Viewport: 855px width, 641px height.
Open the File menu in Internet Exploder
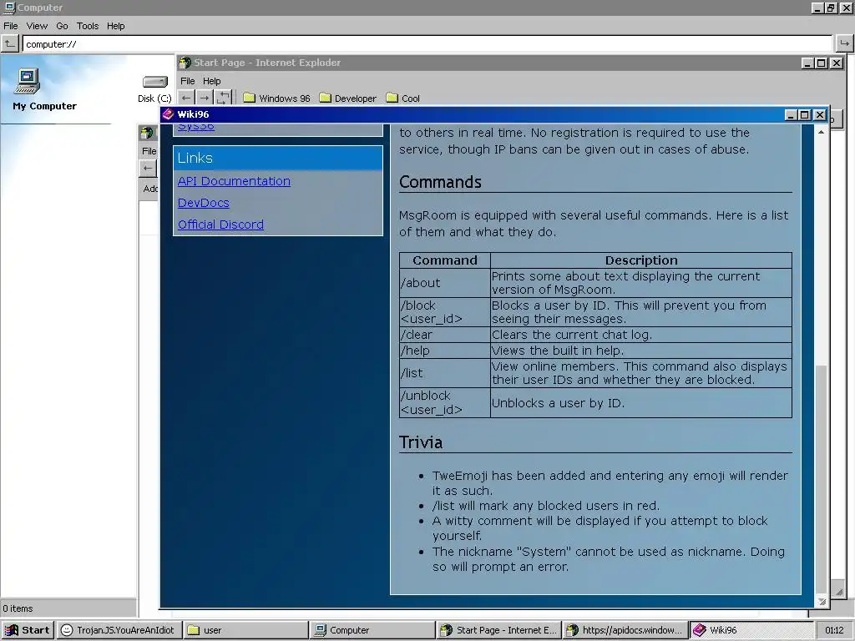click(188, 81)
